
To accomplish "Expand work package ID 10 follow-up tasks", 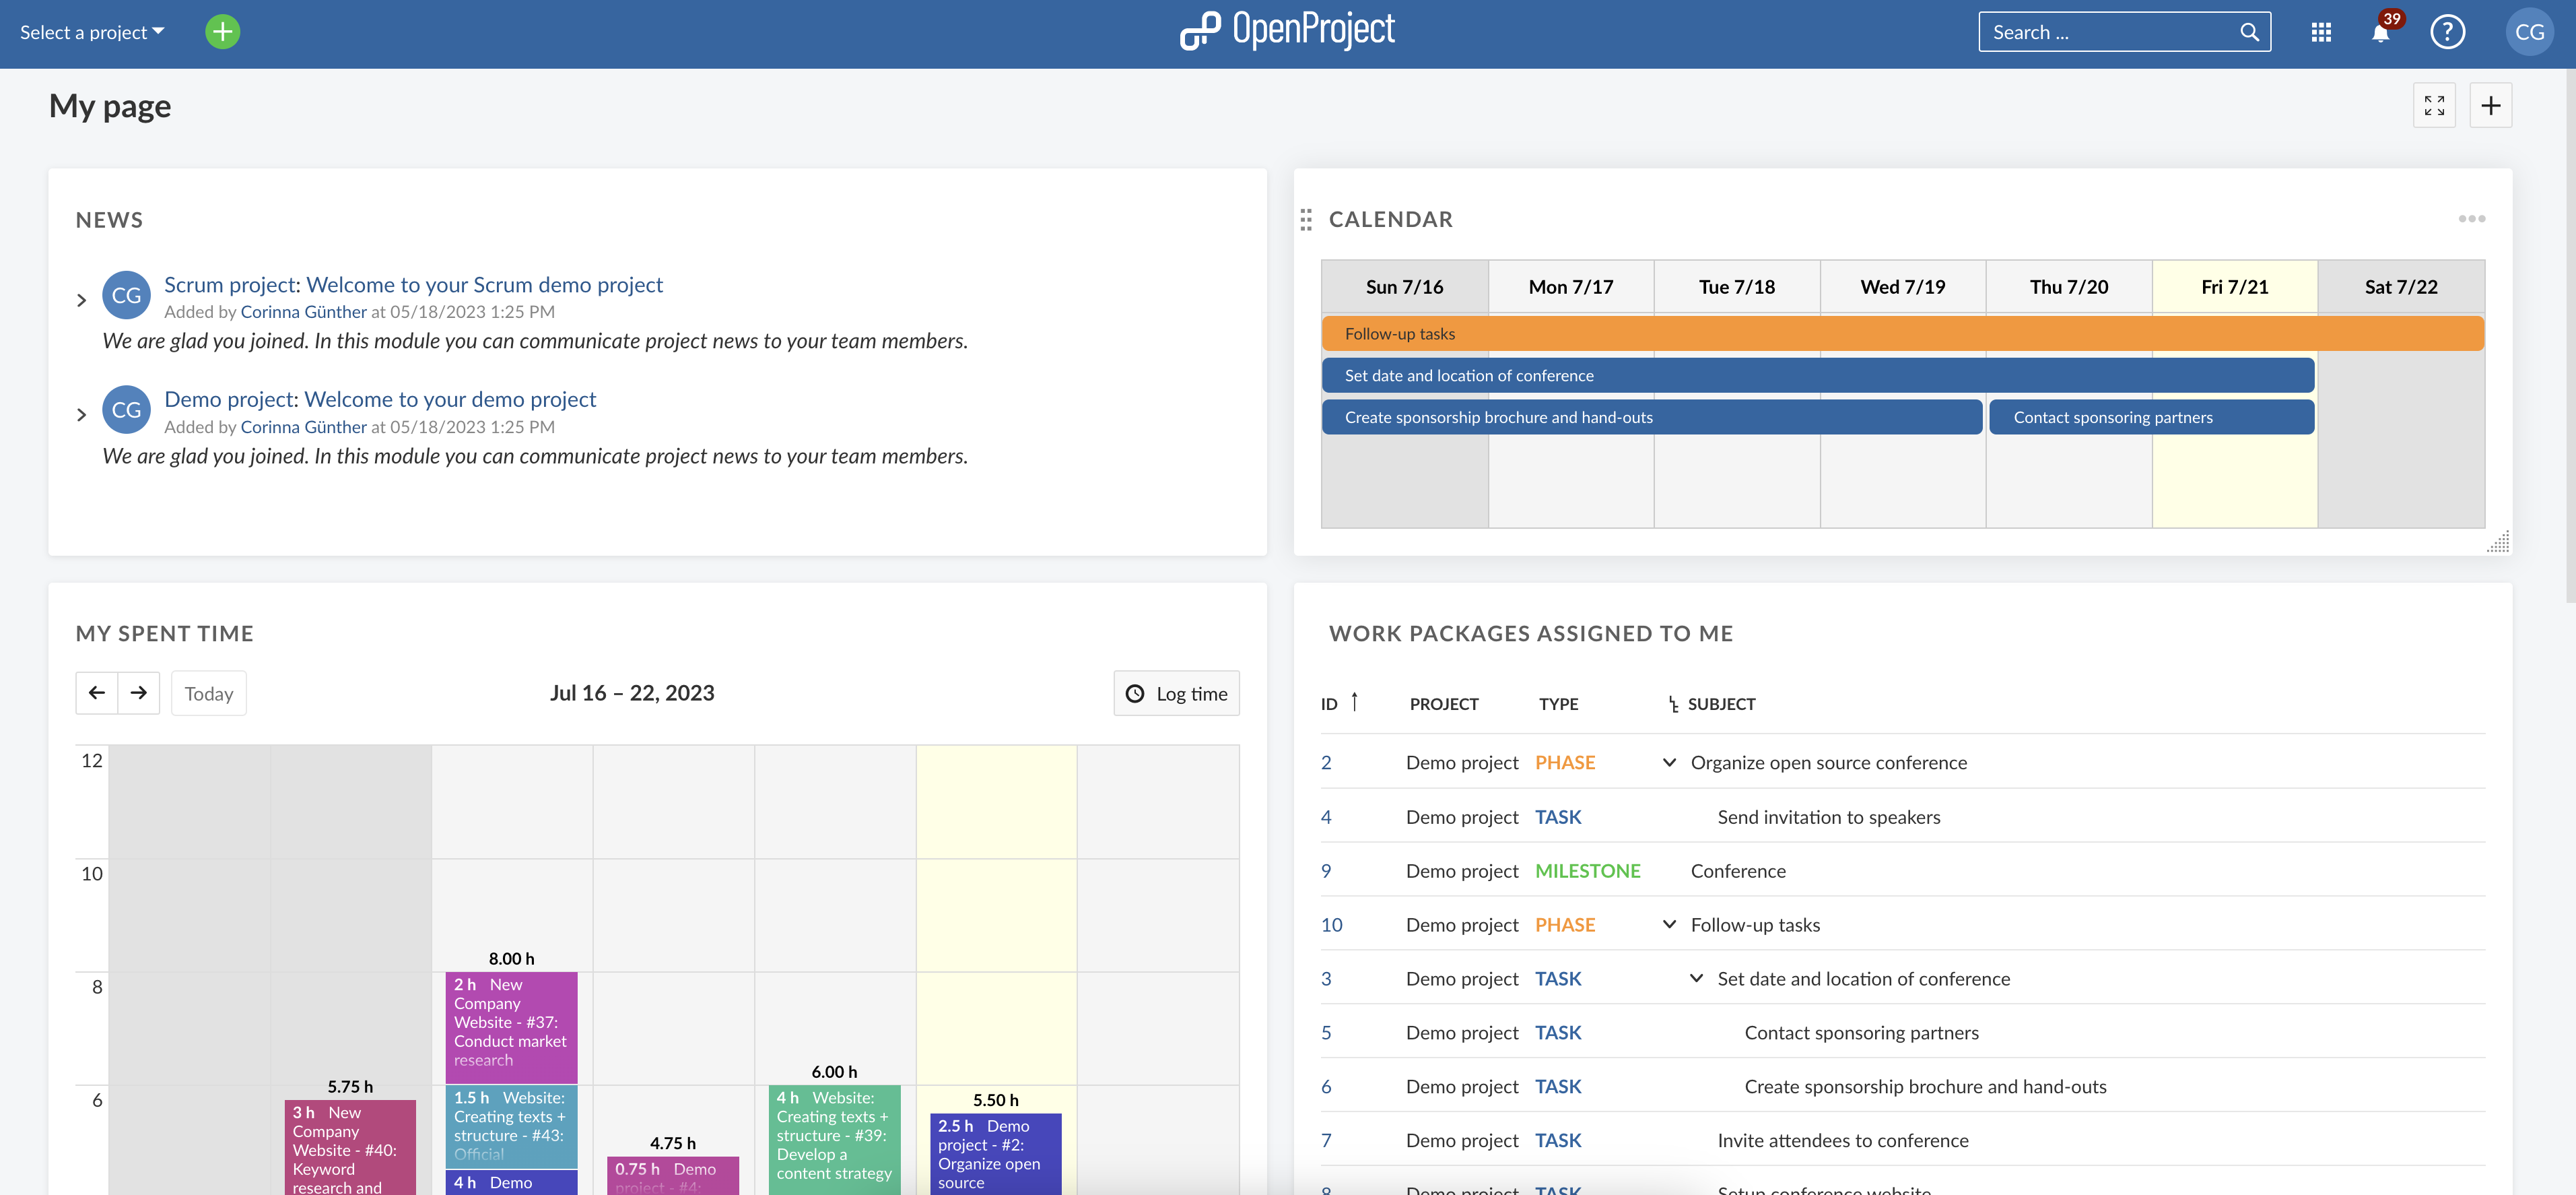I will point(1672,924).
